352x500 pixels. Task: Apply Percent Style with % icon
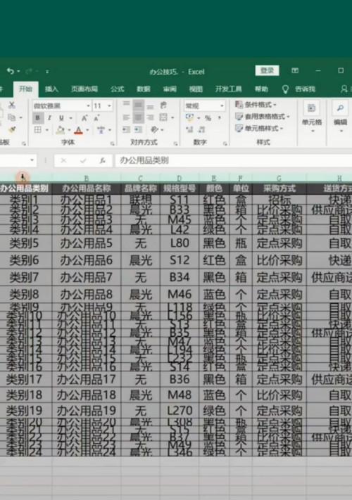pyautogui.click(x=208, y=118)
